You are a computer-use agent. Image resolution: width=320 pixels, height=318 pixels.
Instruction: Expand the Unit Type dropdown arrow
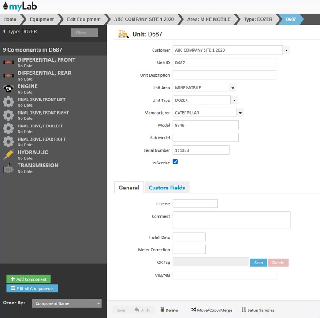234,100
